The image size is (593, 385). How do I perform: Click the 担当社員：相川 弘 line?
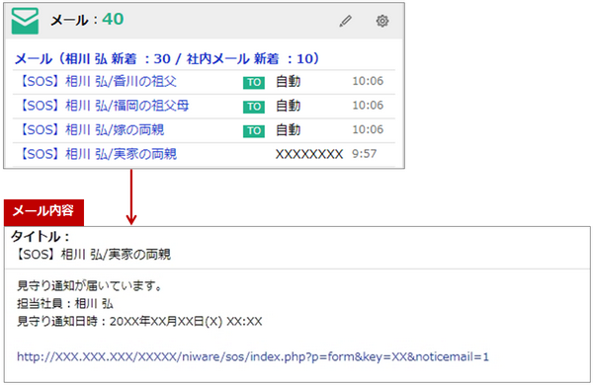(64, 303)
